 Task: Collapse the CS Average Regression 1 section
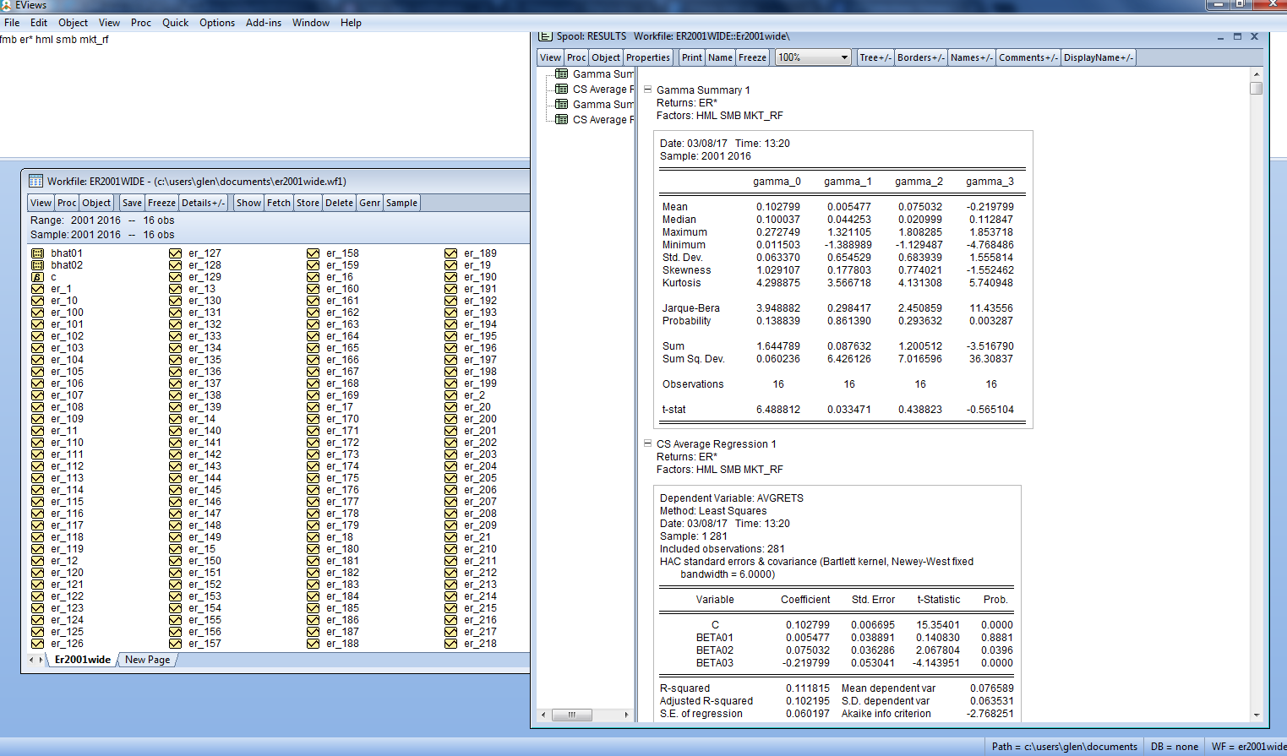(648, 443)
